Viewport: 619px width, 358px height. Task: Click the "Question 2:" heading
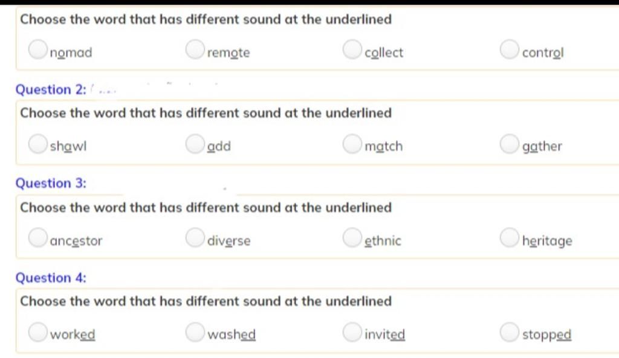pyautogui.click(x=51, y=90)
